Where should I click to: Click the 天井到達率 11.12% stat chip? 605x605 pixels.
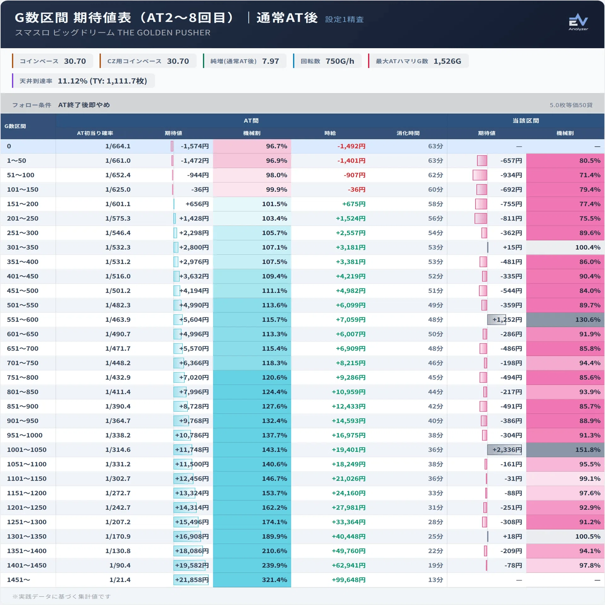[x=84, y=81]
